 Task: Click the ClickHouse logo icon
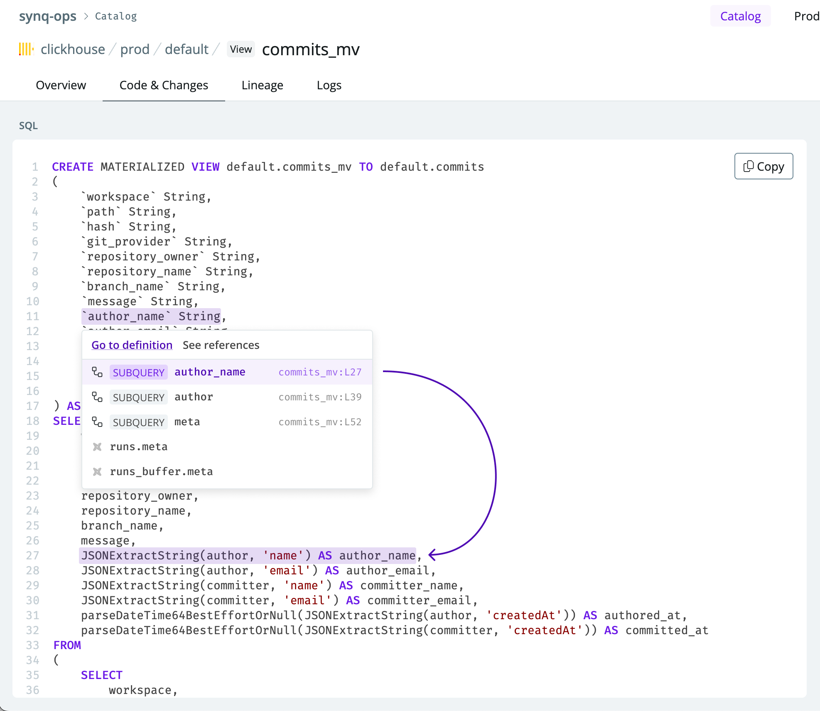[x=26, y=49]
